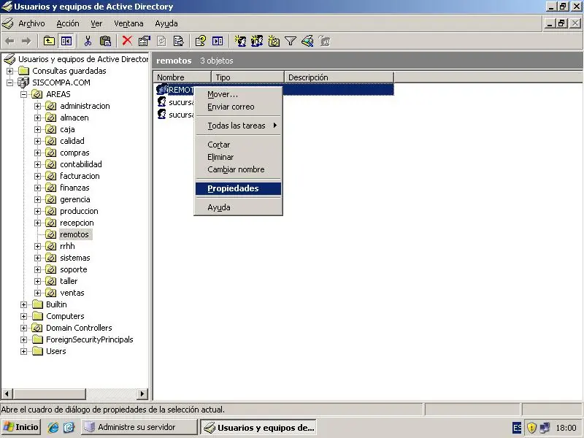Image resolution: width=584 pixels, height=438 pixels.
Task: Select the ventas tree item
Action: coord(72,293)
